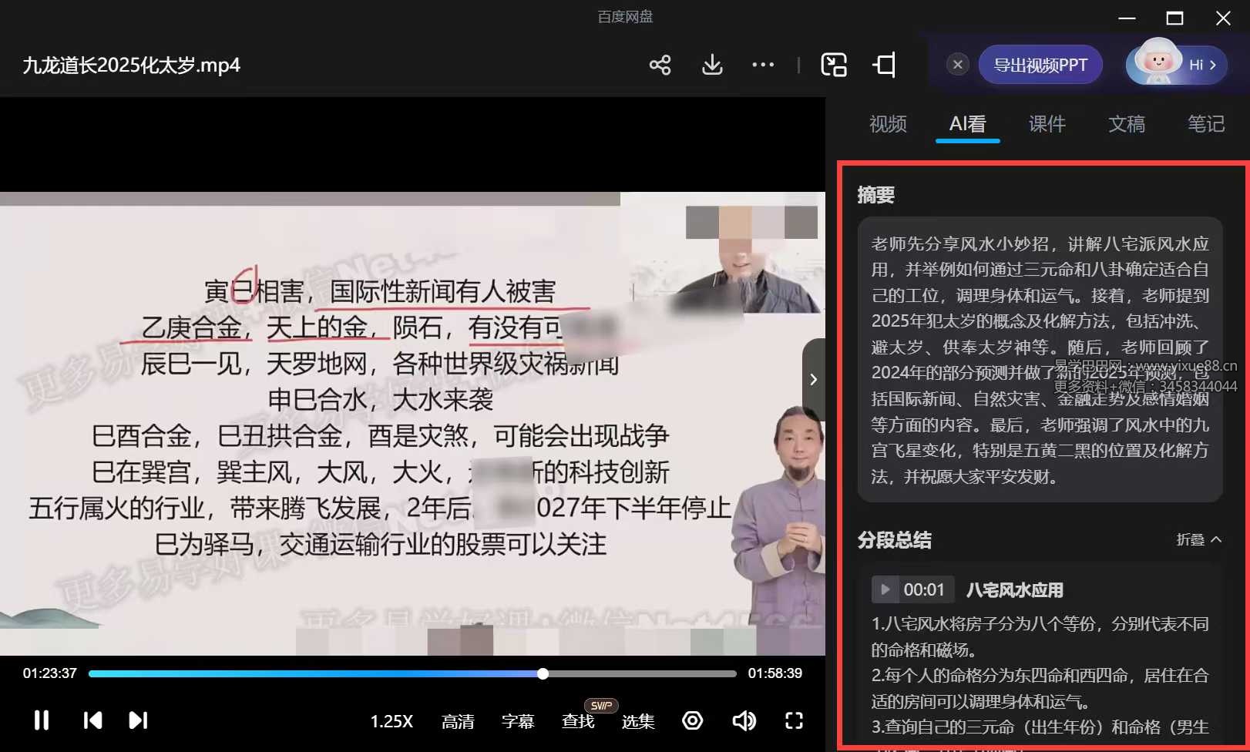Switch to the 课件 tab
This screenshot has width=1250, height=752.
(1047, 124)
